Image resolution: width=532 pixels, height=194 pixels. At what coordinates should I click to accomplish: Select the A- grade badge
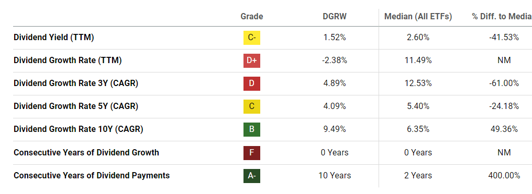point(252,175)
